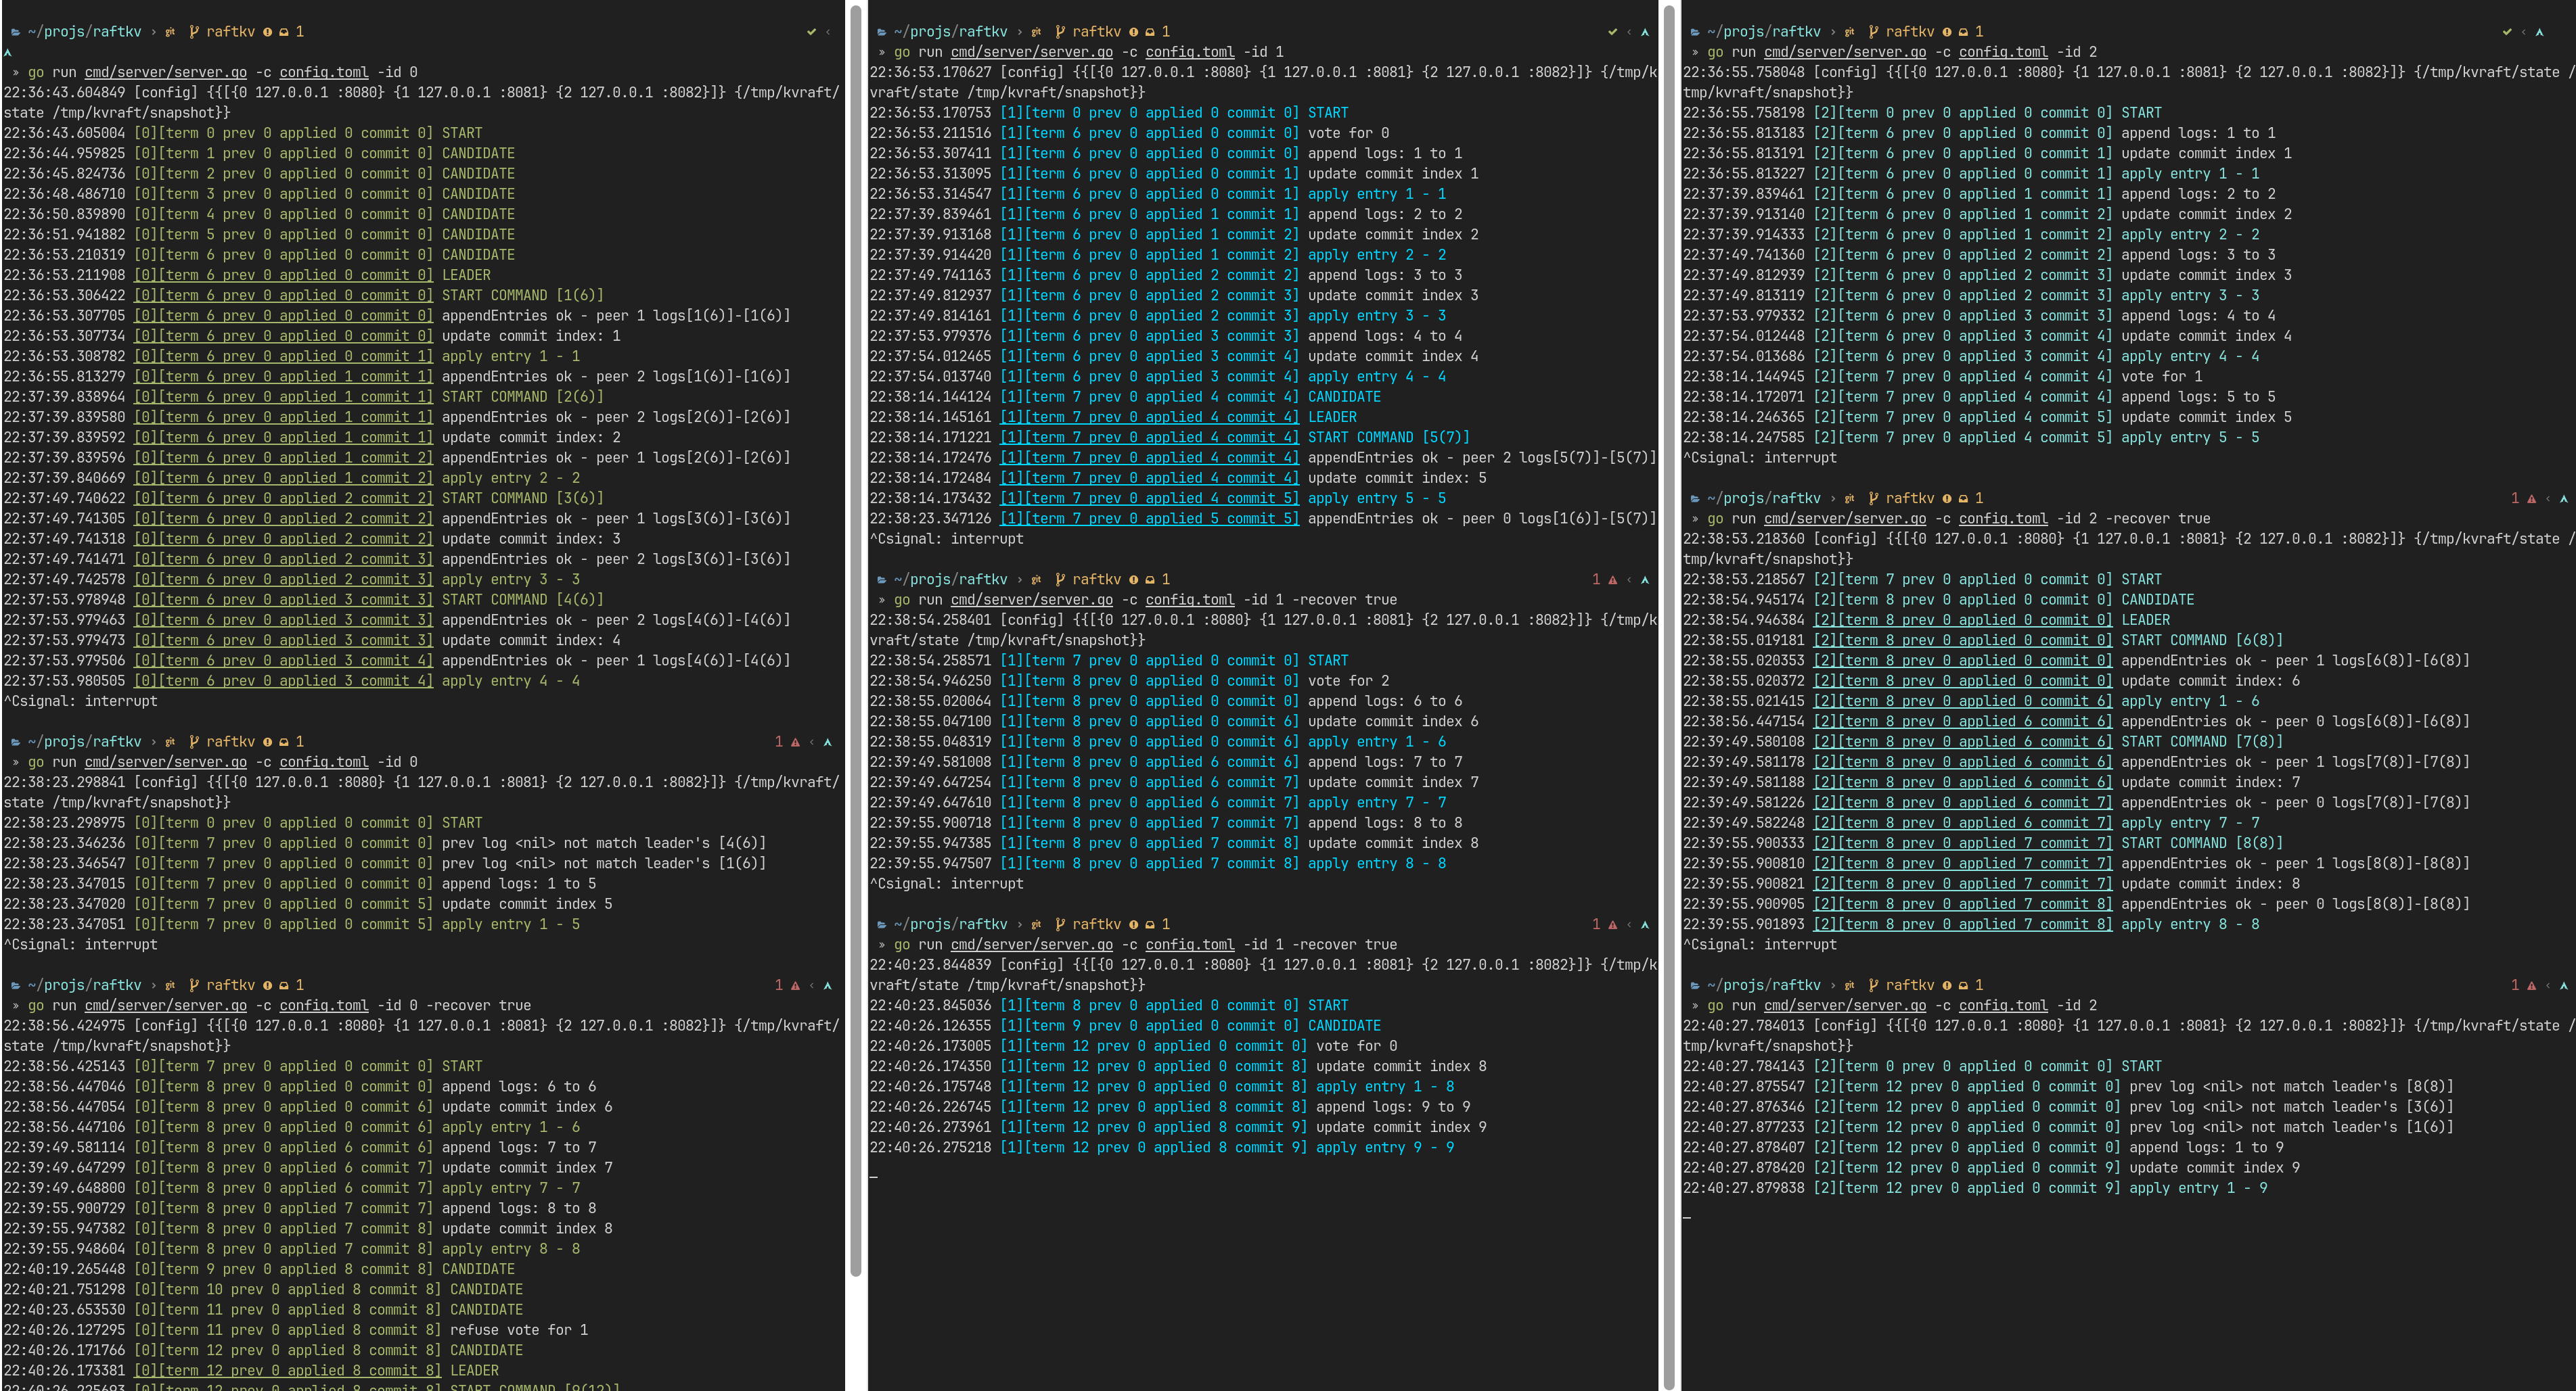This screenshot has width=2576, height=1391.
Task: Click 'START COMMAND [4(6)]' in the left pane
Action: click(523, 600)
